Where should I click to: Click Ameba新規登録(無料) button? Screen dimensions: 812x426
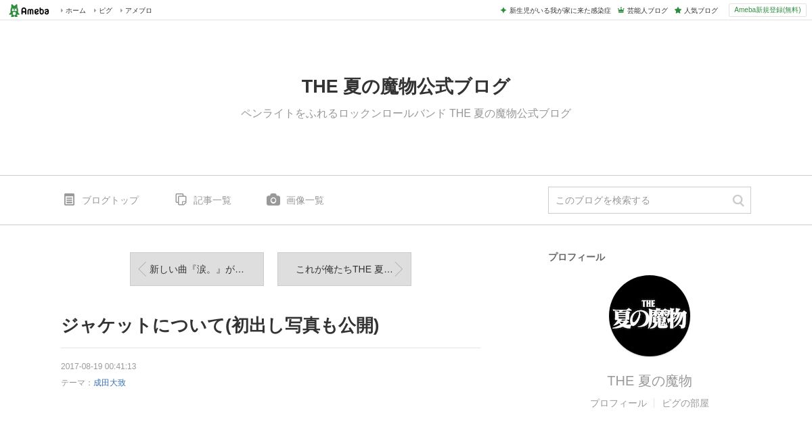coord(767,10)
